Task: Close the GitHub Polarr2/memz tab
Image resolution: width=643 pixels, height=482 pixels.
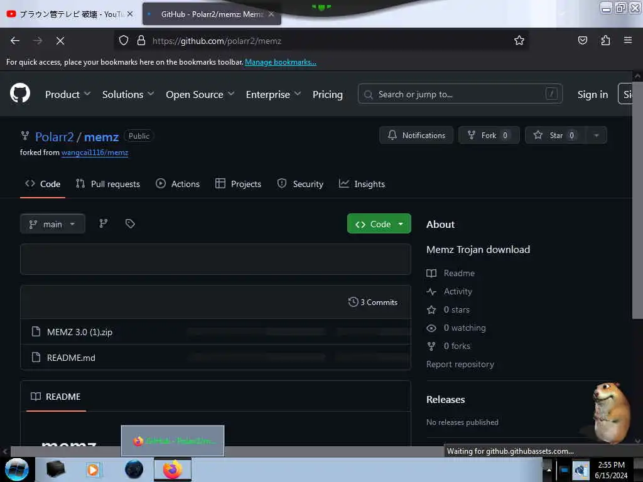Action: [x=271, y=14]
